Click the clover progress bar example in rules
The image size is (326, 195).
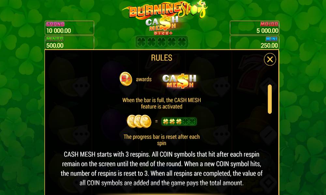point(179,122)
